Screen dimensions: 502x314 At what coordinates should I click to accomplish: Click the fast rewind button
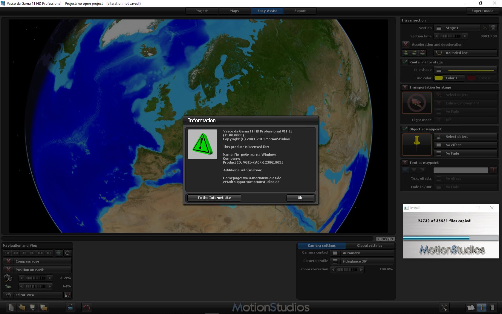click(x=16, y=253)
